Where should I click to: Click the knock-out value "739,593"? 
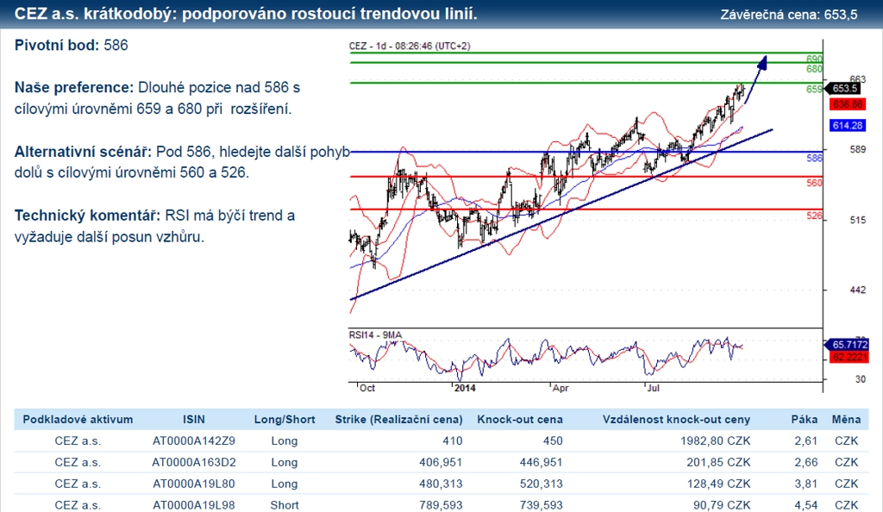point(542,505)
